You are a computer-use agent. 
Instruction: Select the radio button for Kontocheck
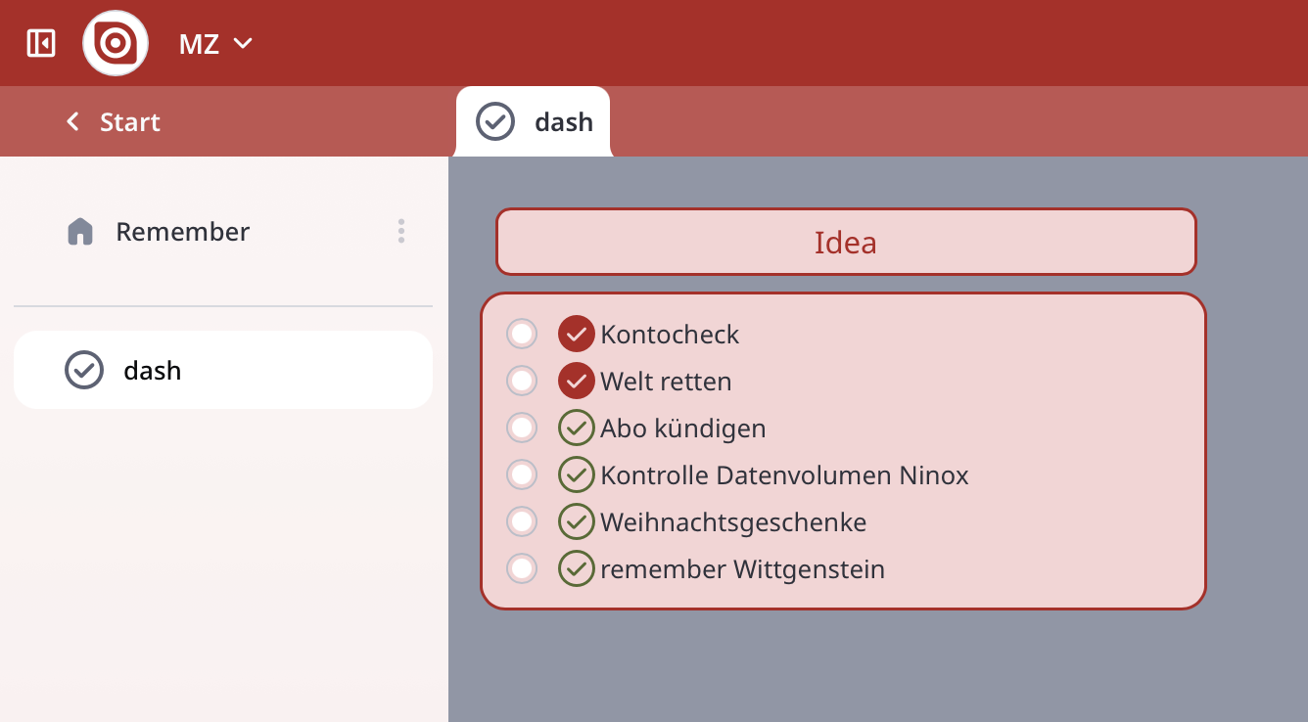[522, 335]
